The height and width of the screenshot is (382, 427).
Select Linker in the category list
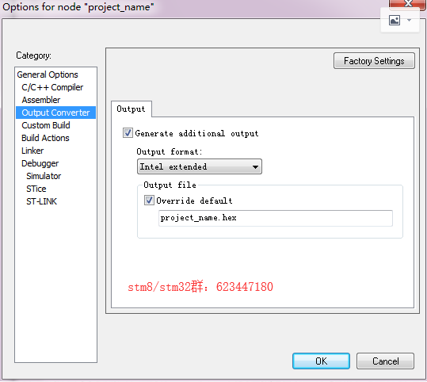32,151
